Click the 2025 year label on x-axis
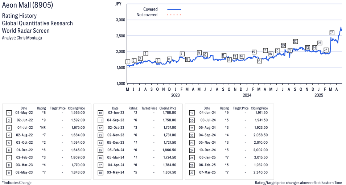Image resolution: width=346 pixels, height=185 pixels. [x=319, y=95]
